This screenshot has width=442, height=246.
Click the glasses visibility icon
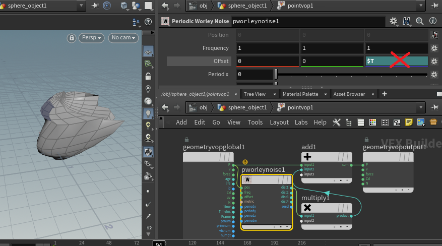click(x=148, y=164)
